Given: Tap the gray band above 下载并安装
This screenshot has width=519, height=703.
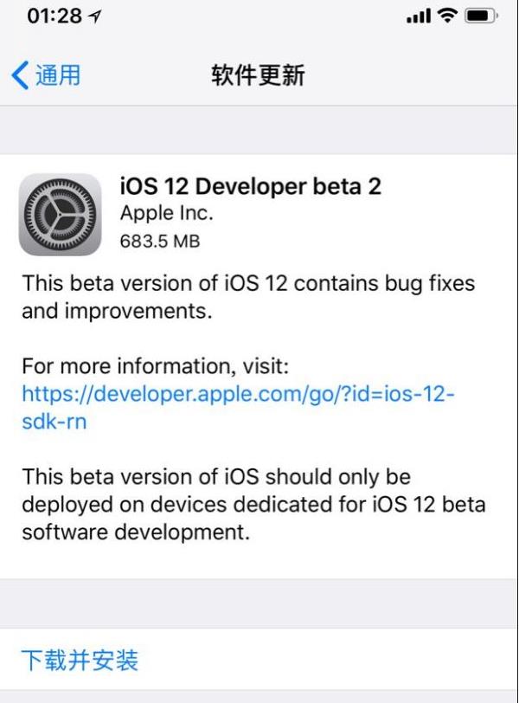Looking at the screenshot, I should (x=259, y=606).
